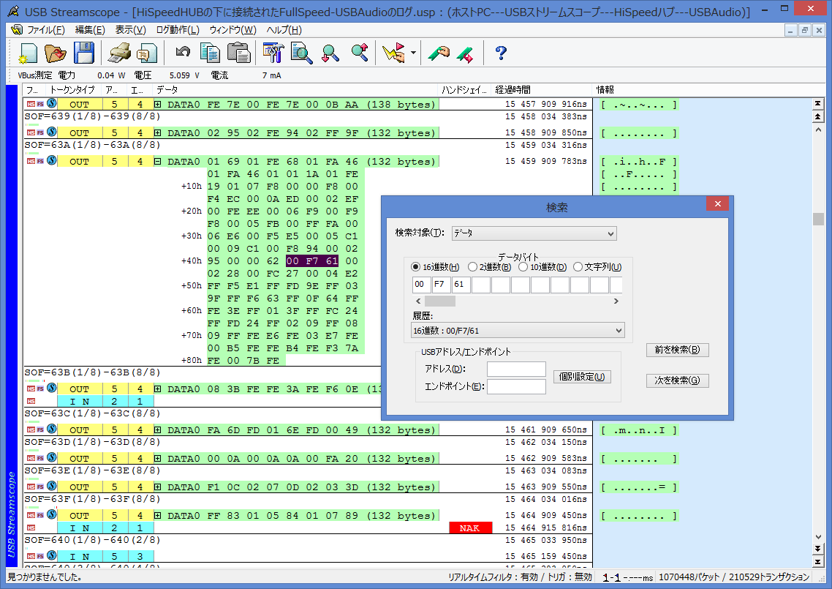This screenshot has height=589, width=832.
Task: Expand the DATA0 FF 83 data row
Action: (x=158, y=516)
